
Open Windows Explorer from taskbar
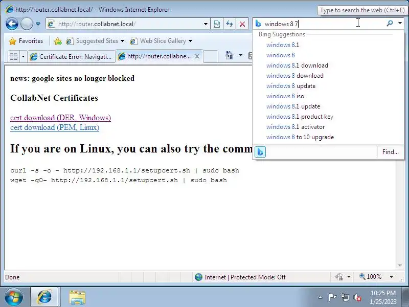coord(77,297)
